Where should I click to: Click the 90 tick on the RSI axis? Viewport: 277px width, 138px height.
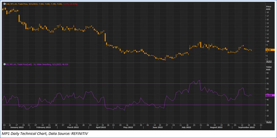268,73
